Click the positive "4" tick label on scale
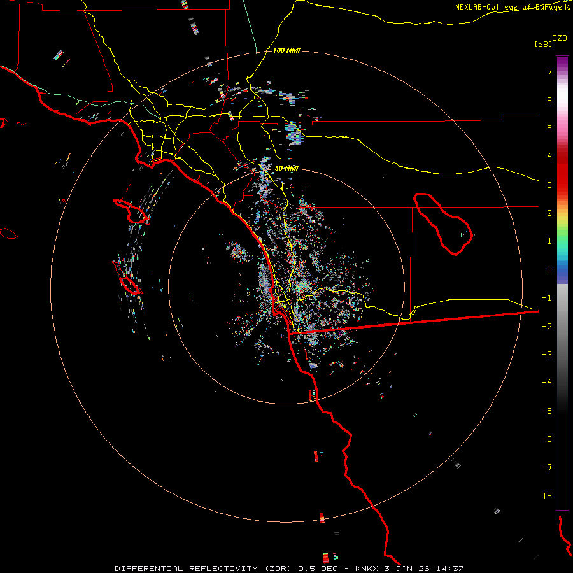The image size is (573, 573). (549, 157)
